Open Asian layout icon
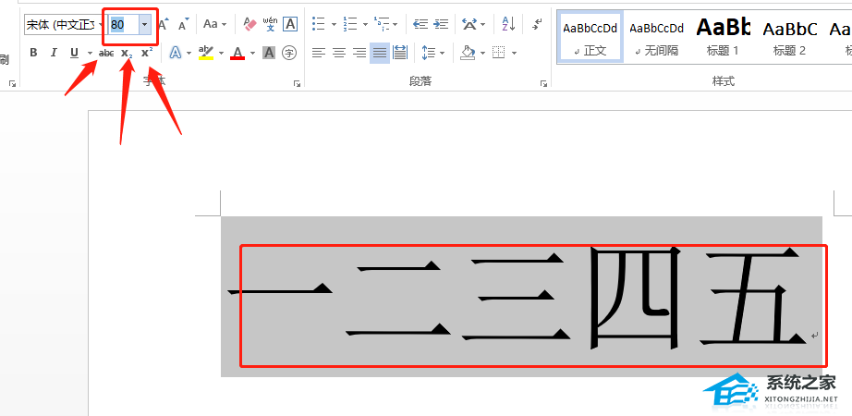Image resolution: width=852 pixels, height=416 pixels. click(x=469, y=24)
